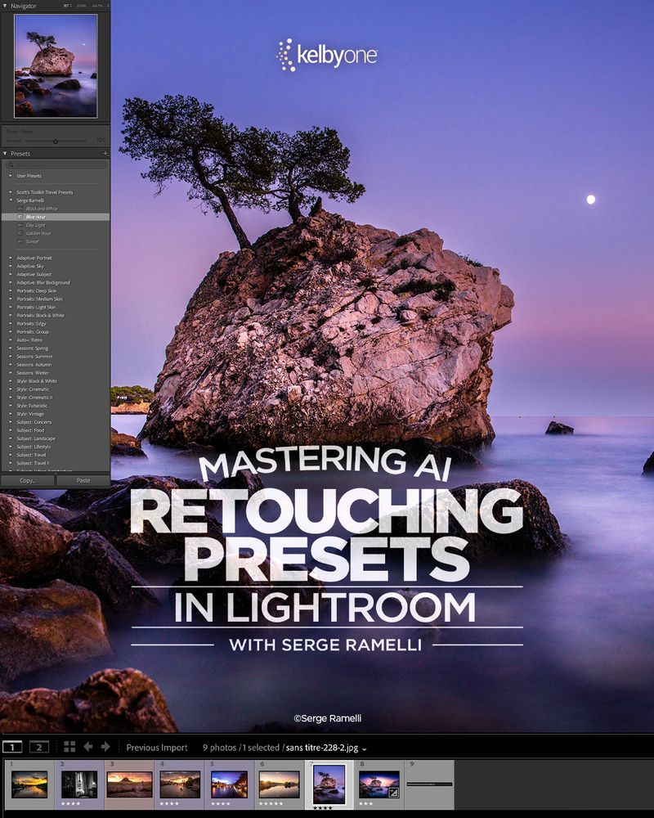The image size is (654, 818).
Task: Set Navigator zoom to 100%
Action: click(x=82, y=6)
